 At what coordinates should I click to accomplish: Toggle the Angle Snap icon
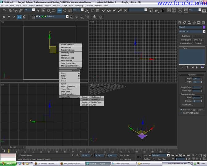pyautogui.click(x=109, y=10)
